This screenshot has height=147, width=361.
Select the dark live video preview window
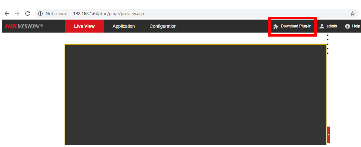tap(195, 95)
